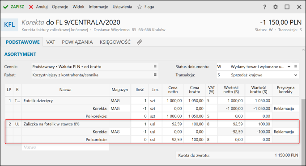Click the KFL document type badge
306x166 pixels.
click(9, 25)
